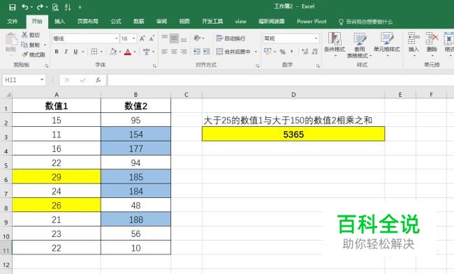Viewport: 454px width, 274px height.
Task: Click the 删除 cells button
Action: pyautogui.click(x=432, y=44)
